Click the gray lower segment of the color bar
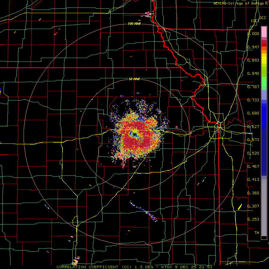This screenshot has width=269, height=269. click(x=264, y=208)
